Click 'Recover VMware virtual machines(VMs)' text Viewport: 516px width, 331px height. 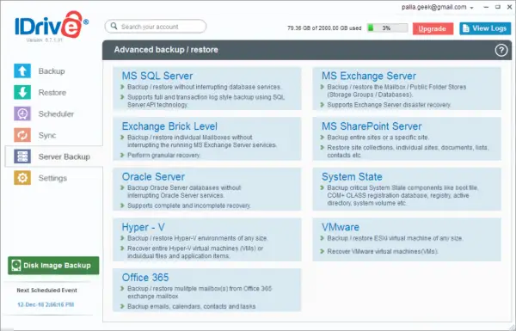[x=383, y=251]
